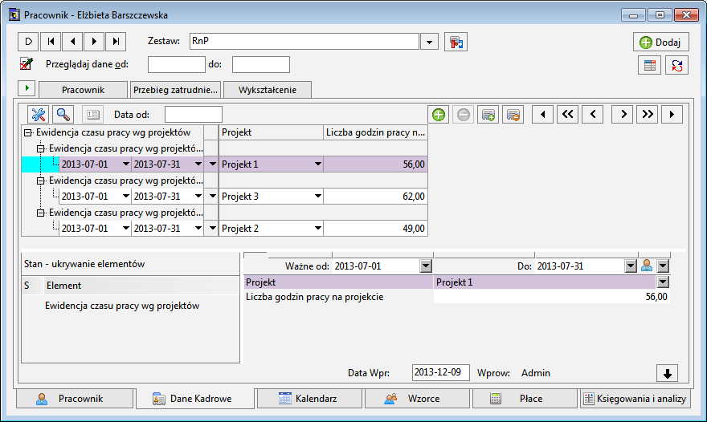Screen dimensions: 707x422
Task: Click the magnifying glass search icon
Action: pyautogui.click(x=63, y=115)
